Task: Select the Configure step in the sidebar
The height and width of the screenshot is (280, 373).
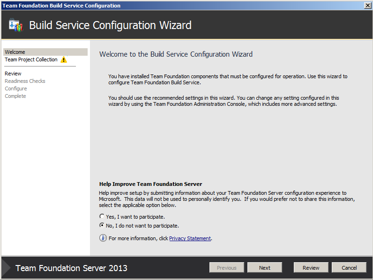Action: point(16,88)
